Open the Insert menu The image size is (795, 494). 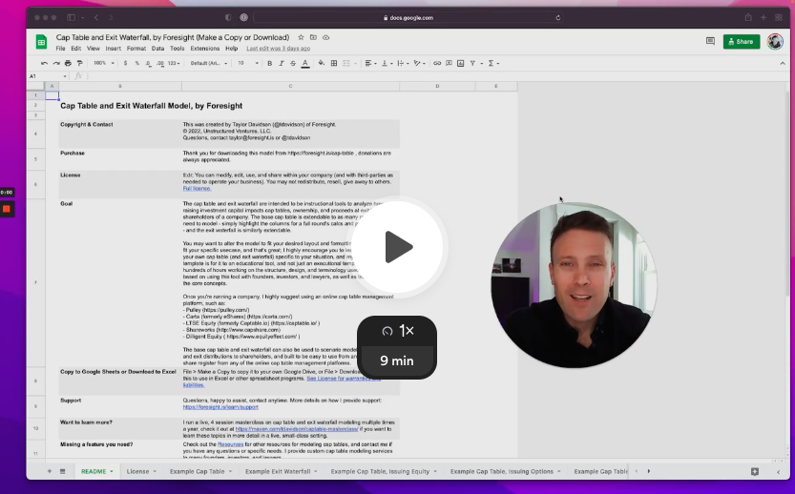click(x=113, y=49)
